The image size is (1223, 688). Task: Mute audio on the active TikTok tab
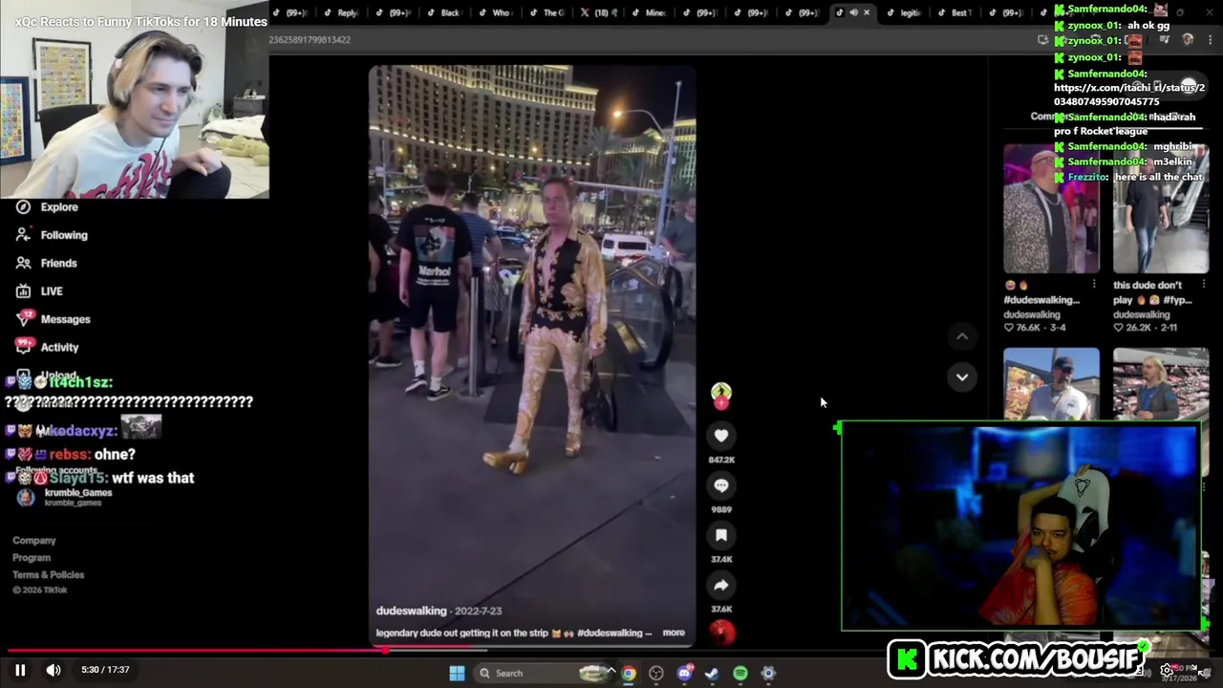coord(853,12)
